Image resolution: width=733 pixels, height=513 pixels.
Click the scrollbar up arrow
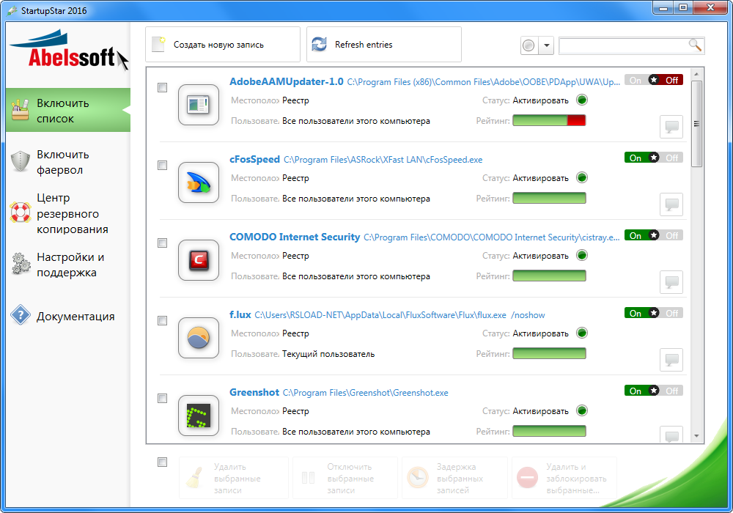(696, 74)
